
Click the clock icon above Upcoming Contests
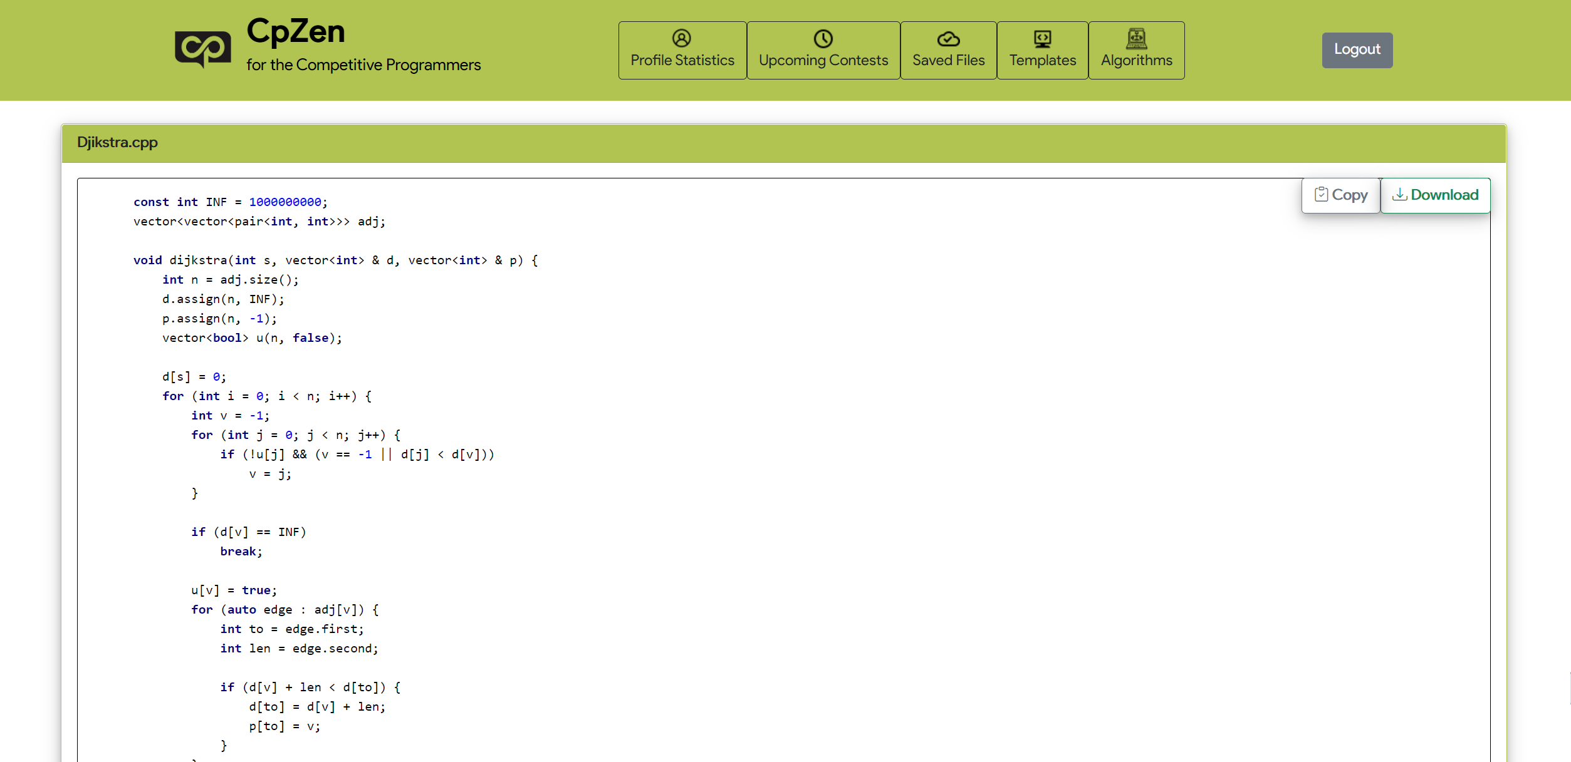tap(823, 39)
